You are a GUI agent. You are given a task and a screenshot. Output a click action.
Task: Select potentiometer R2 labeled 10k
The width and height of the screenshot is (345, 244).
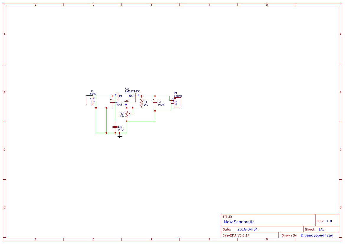click(x=127, y=114)
